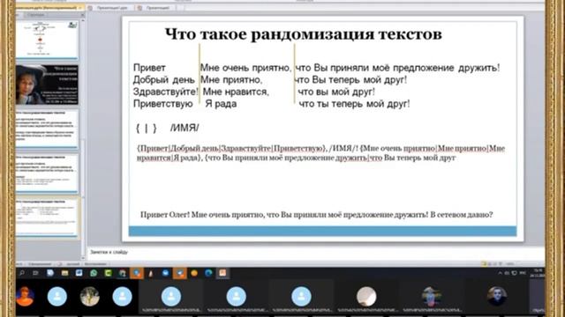
Task: Click the text 'Здравствуйте!' on slide
Action: click(165, 92)
